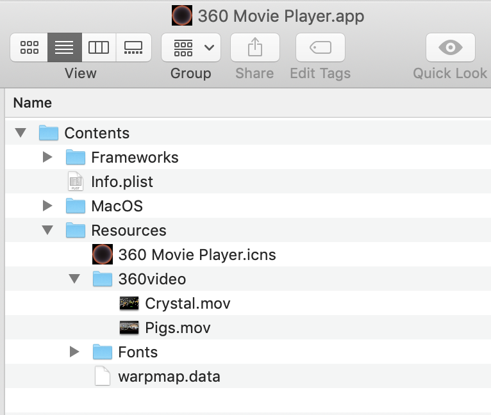Screen dimensions: 491x415
Task: Open the Group dropdown menu
Action: click(191, 47)
